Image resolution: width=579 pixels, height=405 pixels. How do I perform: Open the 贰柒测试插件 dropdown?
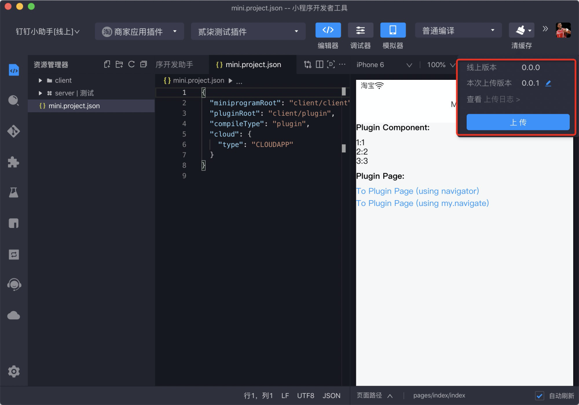[248, 31]
